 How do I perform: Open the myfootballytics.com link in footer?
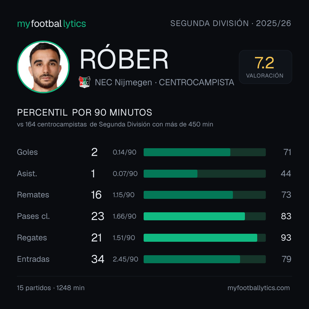point(259,288)
